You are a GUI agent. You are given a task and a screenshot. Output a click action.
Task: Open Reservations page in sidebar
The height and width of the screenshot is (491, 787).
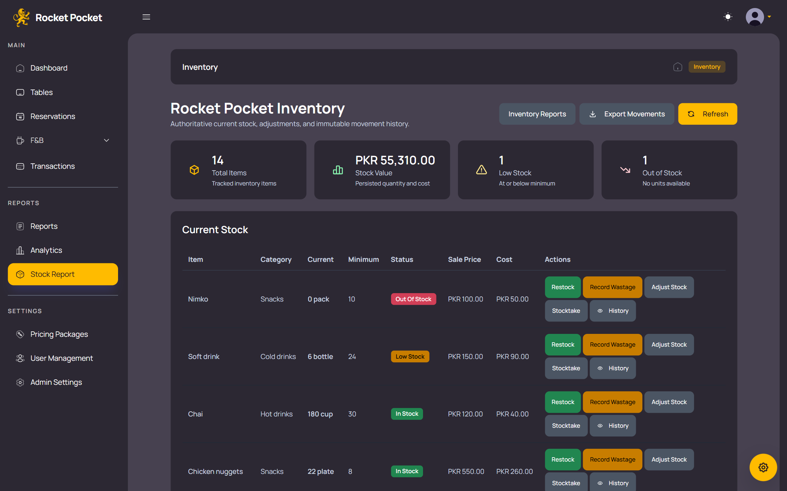(63, 116)
